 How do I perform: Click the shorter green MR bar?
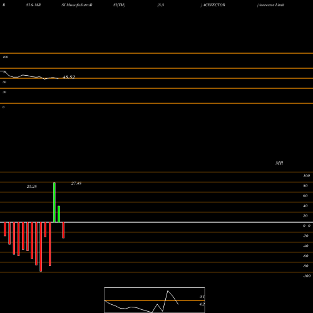59,214
